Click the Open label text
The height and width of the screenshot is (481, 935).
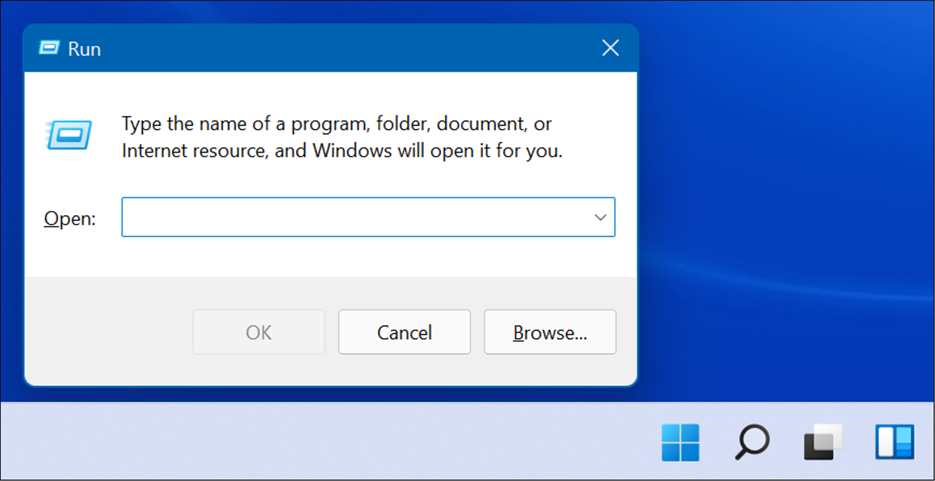click(70, 218)
